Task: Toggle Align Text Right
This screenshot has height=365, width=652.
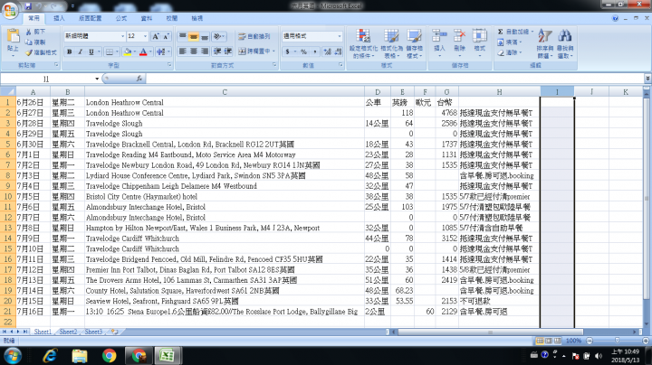Action: 204,51
